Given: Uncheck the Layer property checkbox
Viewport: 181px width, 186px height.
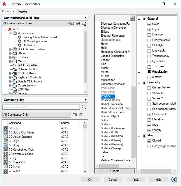Looking at the screenshot, I should (149, 30).
